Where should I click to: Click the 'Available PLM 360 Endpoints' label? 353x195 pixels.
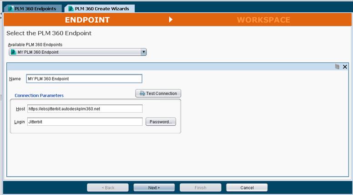click(35, 45)
